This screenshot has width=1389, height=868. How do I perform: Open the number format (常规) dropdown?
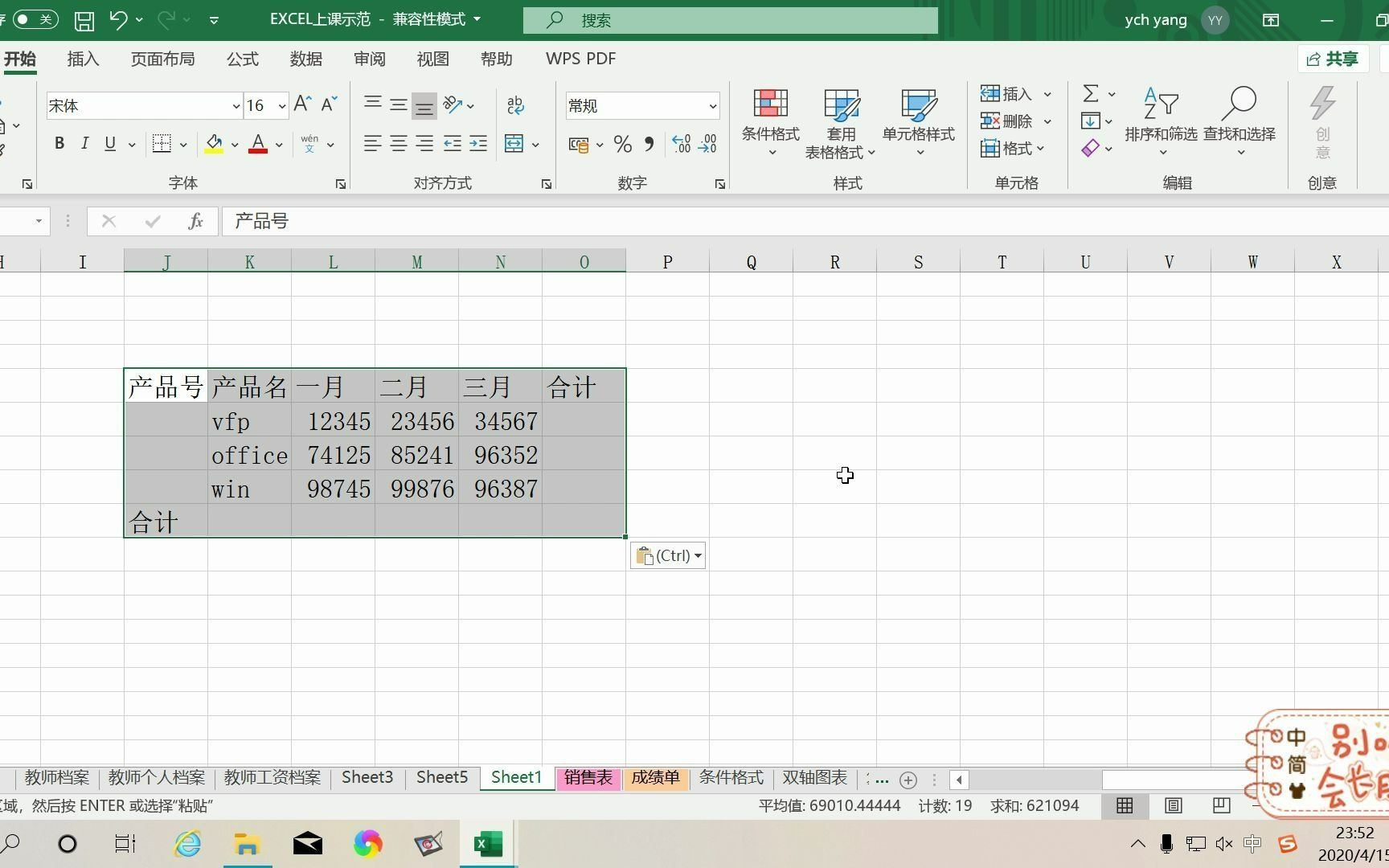pyautogui.click(x=711, y=105)
